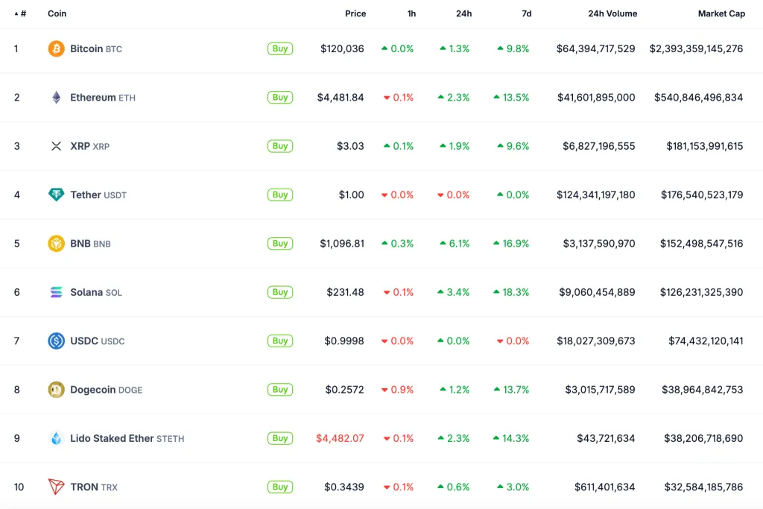Open the XRP coin link

pyautogui.click(x=80, y=146)
